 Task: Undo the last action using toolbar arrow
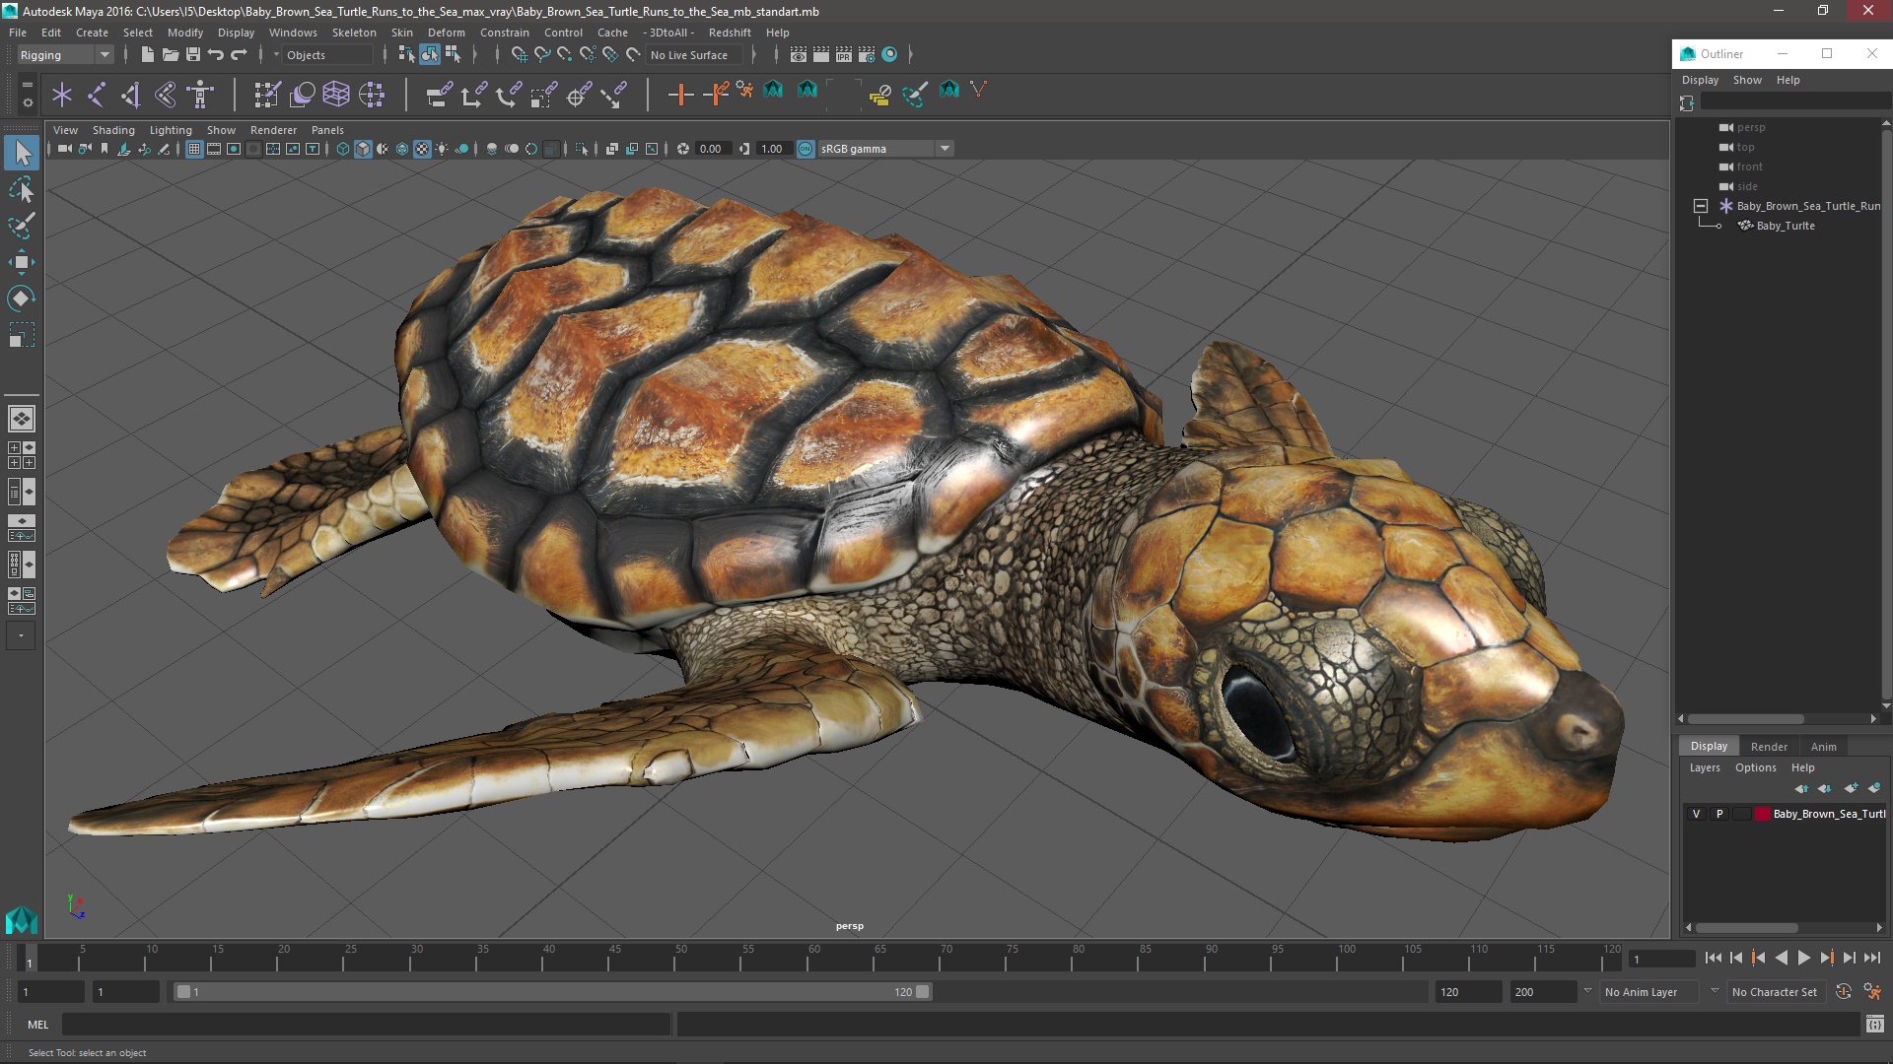click(x=216, y=55)
